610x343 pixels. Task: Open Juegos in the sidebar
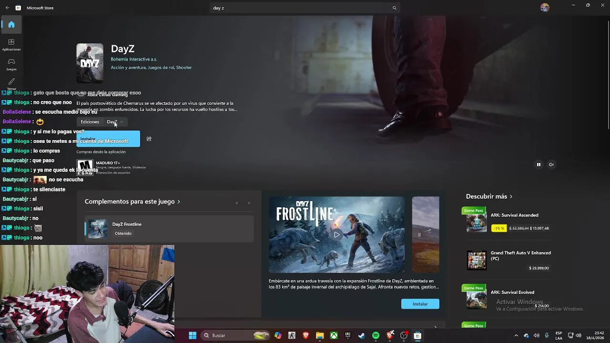pyautogui.click(x=11, y=64)
